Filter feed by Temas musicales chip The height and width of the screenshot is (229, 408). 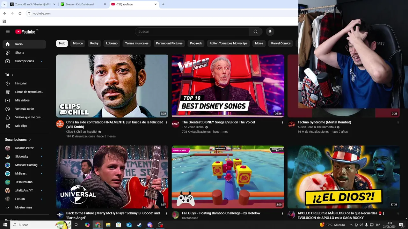137,43
